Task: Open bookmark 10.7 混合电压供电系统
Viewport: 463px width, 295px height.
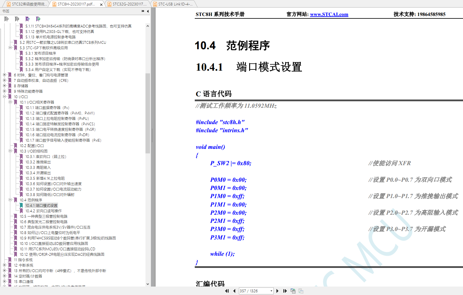Action: point(55,227)
